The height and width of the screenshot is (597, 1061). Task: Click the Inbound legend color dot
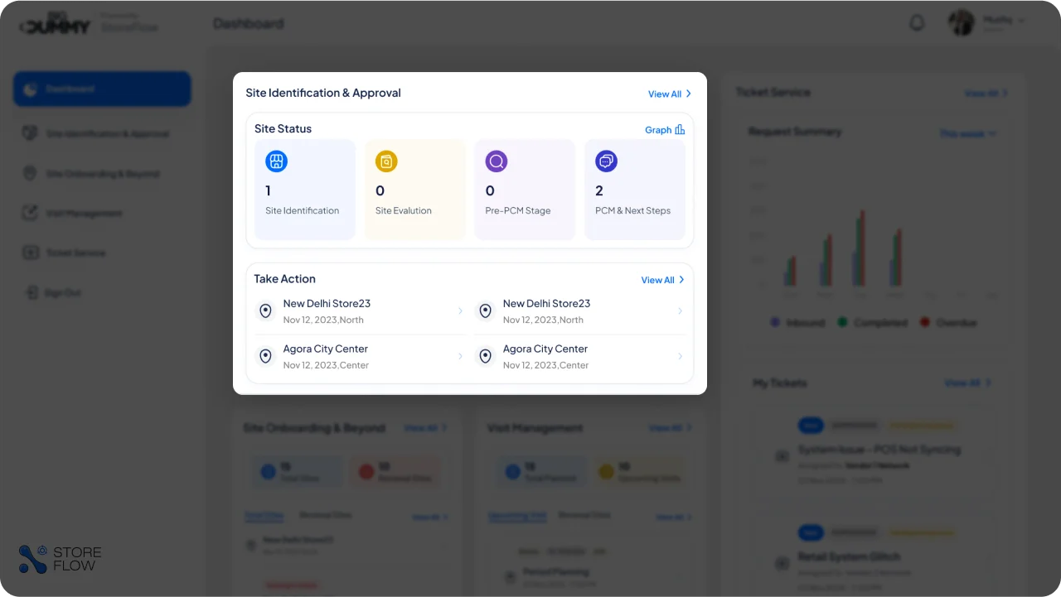[x=775, y=322]
